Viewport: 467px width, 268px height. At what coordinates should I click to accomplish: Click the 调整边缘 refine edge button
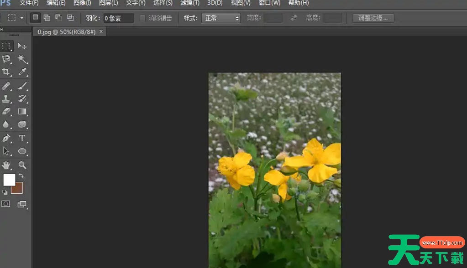tap(373, 18)
